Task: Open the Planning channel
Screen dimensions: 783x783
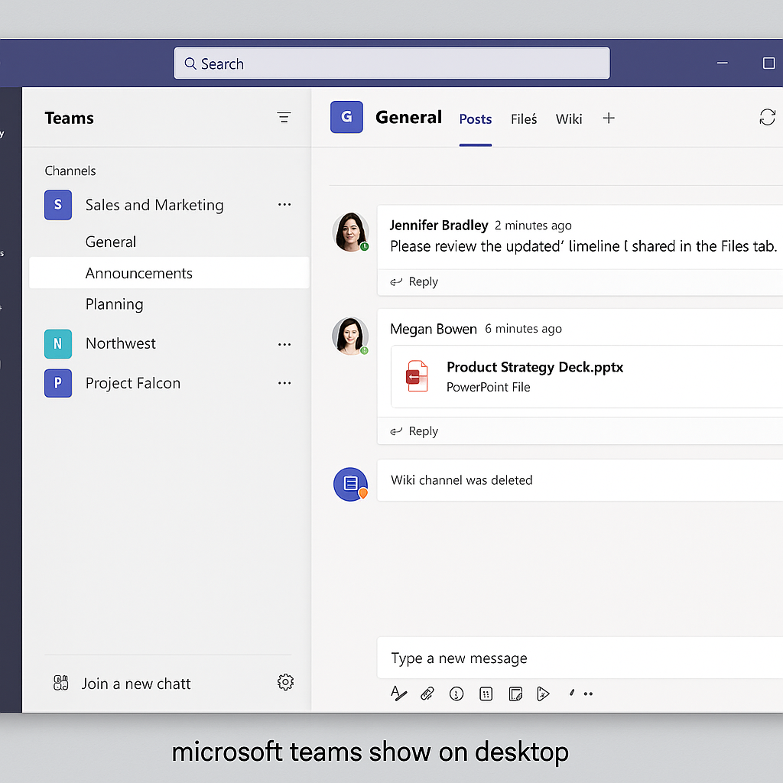Action: pos(115,304)
